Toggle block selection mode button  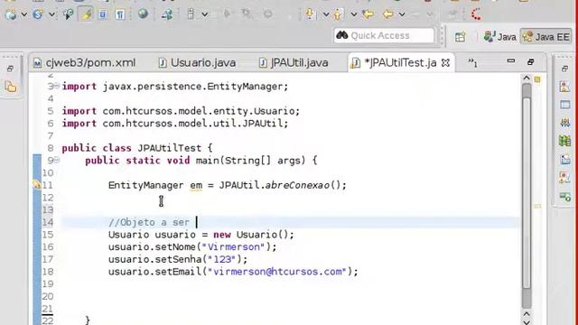click(103, 14)
